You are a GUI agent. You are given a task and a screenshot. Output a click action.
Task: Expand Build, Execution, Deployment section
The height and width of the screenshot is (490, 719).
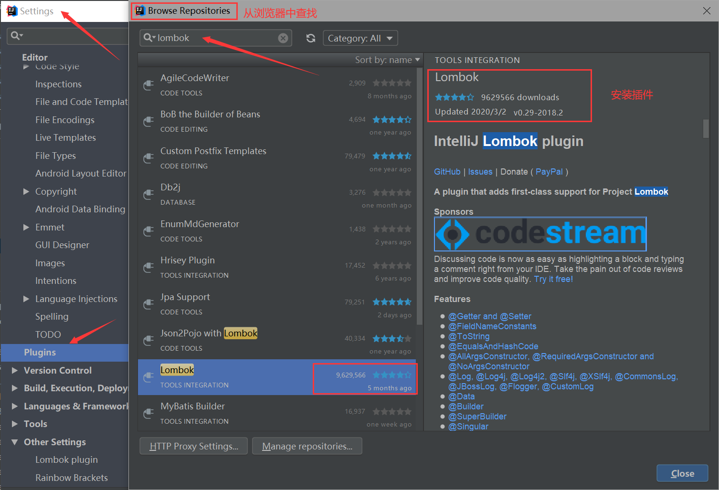pyautogui.click(x=15, y=388)
